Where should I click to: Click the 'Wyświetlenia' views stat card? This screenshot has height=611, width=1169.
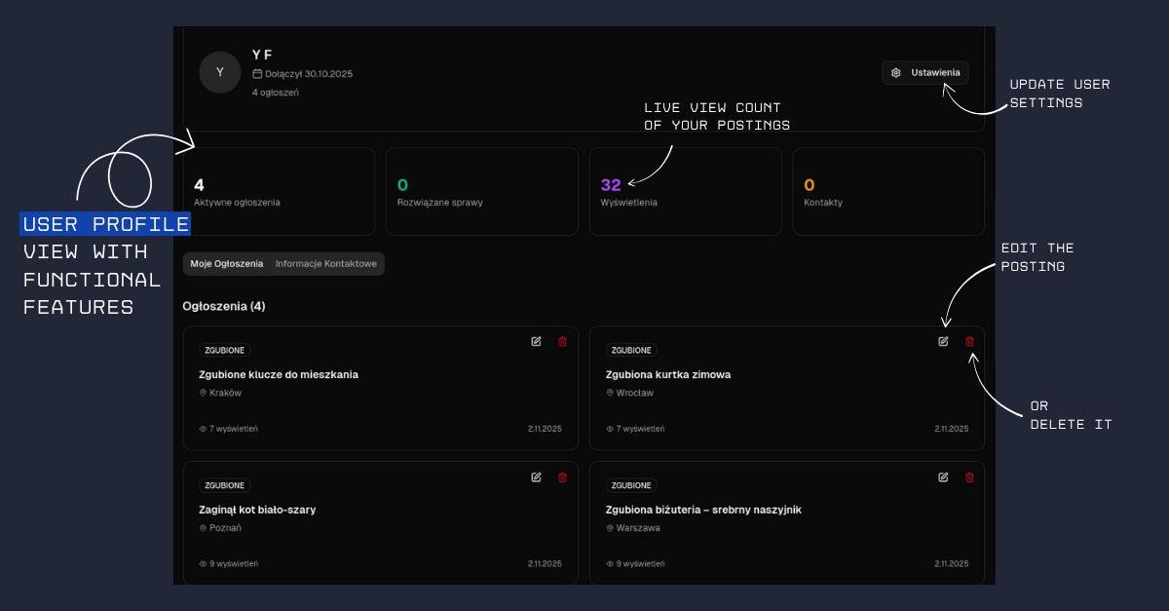pos(685,192)
